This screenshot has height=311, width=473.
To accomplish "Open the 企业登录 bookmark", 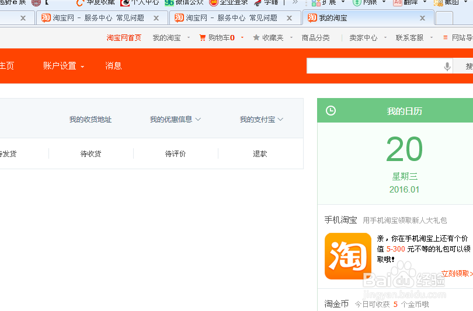I will 229,2.
